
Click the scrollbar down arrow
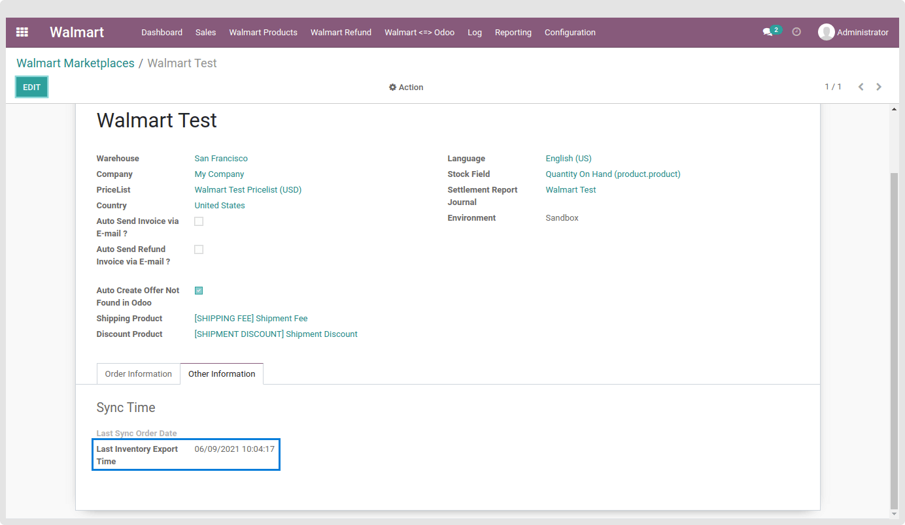click(894, 513)
